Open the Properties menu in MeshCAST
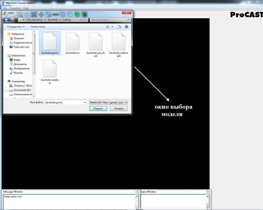The height and width of the screenshot is (210, 263). click(15, 8)
